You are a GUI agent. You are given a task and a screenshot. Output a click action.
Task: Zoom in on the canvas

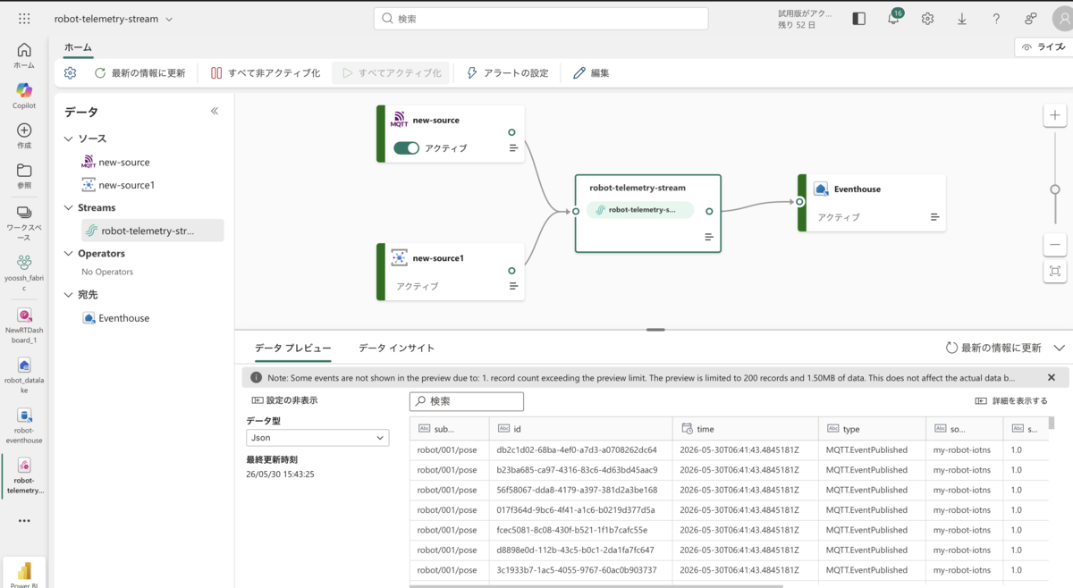[1055, 115]
